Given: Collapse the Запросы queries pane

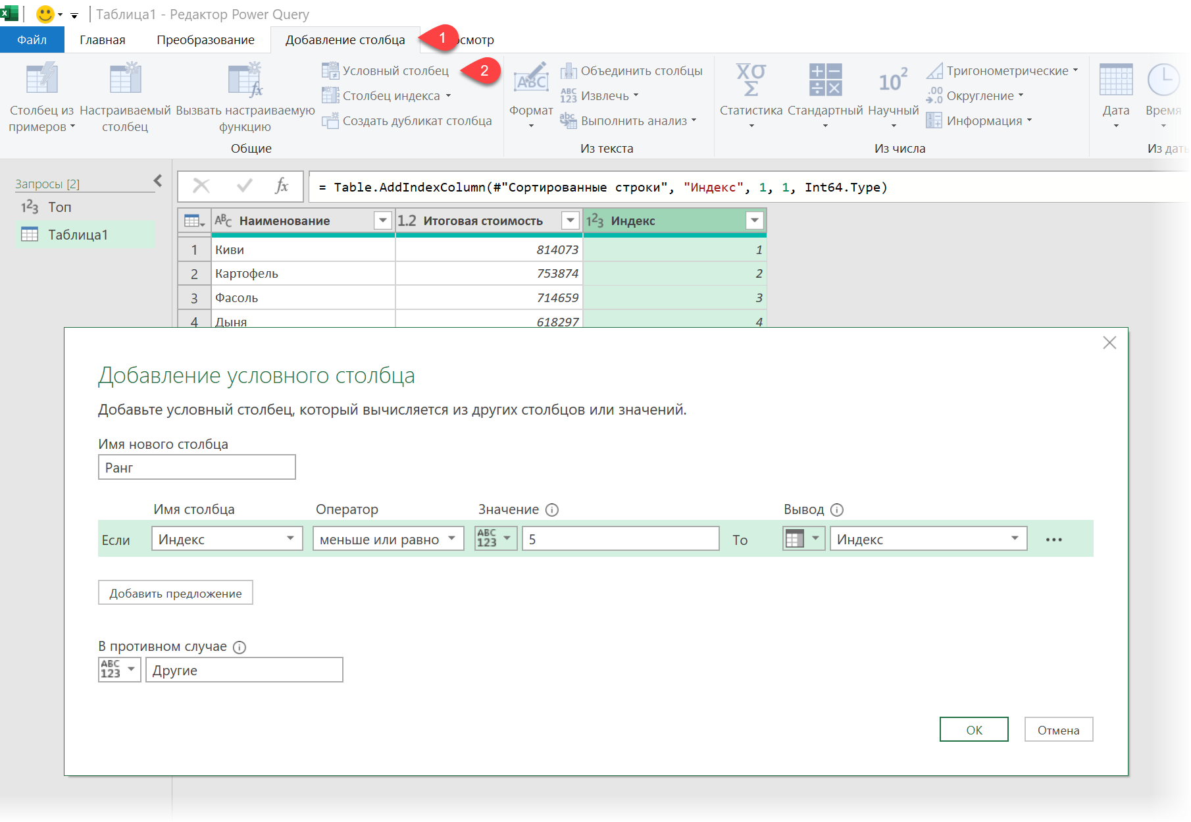Looking at the screenshot, I should 158,180.
